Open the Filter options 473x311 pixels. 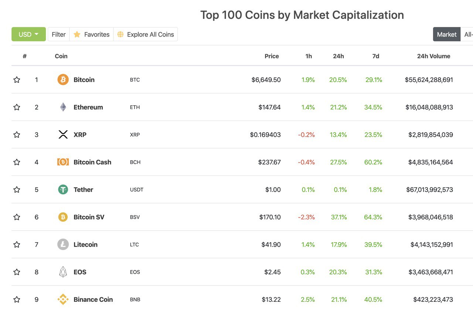coord(58,34)
